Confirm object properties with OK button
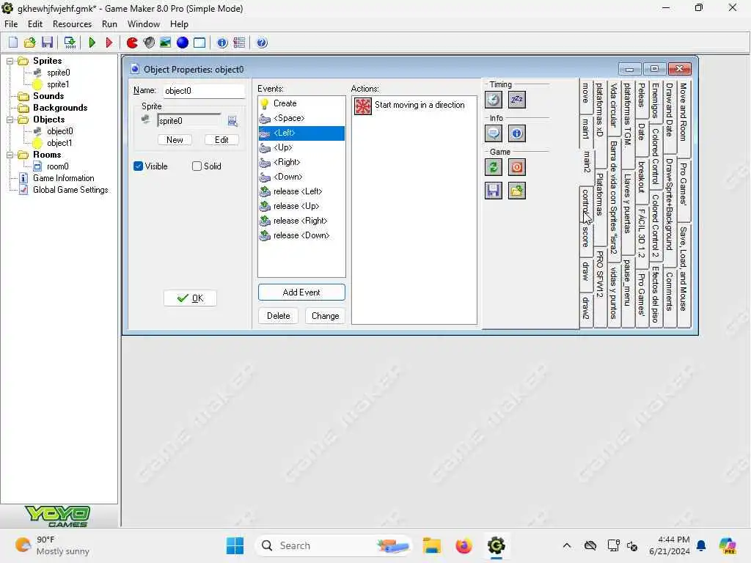The height and width of the screenshot is (563, 751). coord(190,298)
